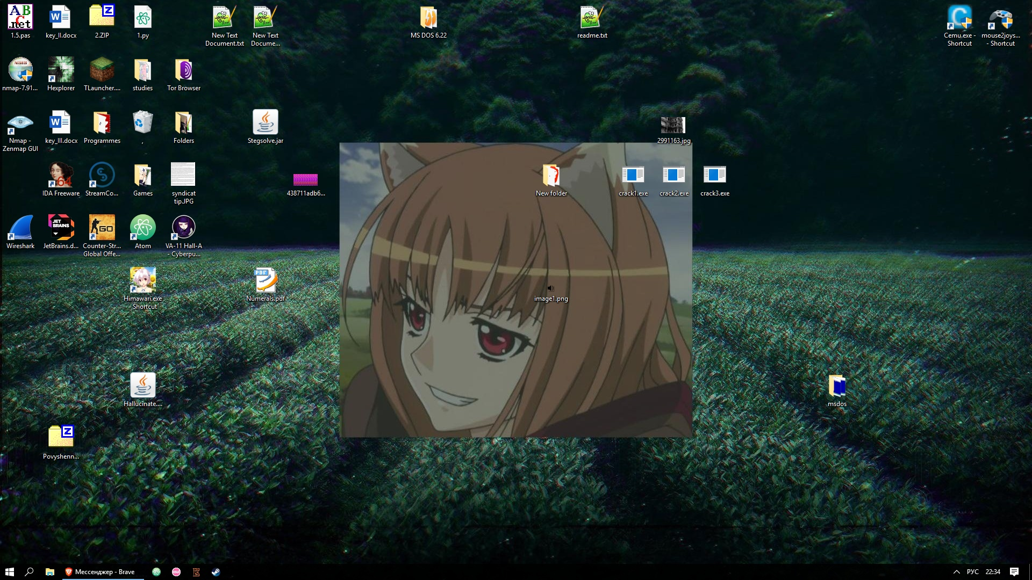Open Steam from the taskbar

(216, 572)
